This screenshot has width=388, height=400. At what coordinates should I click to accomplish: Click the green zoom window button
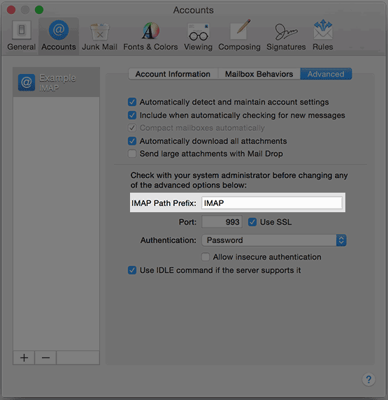(39, 10)
